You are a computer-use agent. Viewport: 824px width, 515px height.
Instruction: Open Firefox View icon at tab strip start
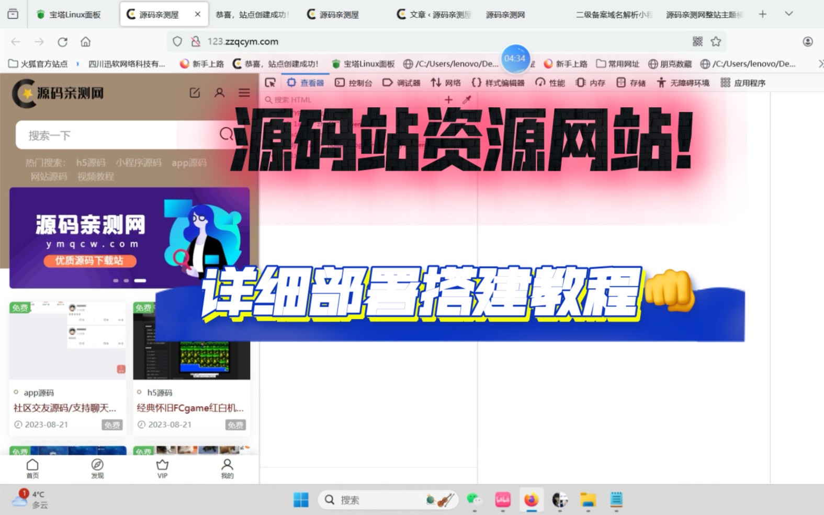tap(13, 14)
